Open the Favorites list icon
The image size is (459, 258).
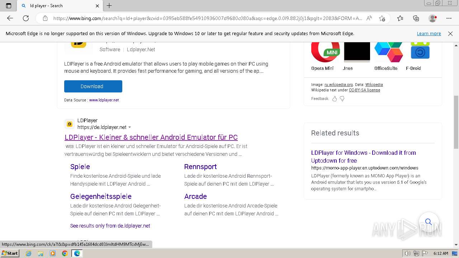pos(400,18)
